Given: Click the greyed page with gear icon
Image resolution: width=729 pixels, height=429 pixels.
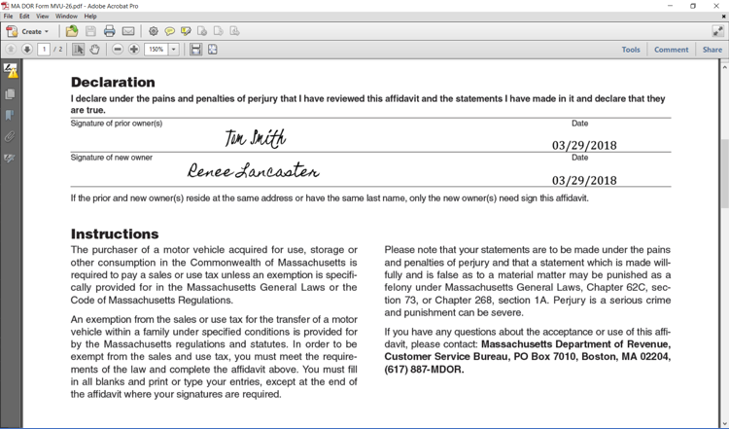Looking at the screenshot, I should (x=202, y=31).
